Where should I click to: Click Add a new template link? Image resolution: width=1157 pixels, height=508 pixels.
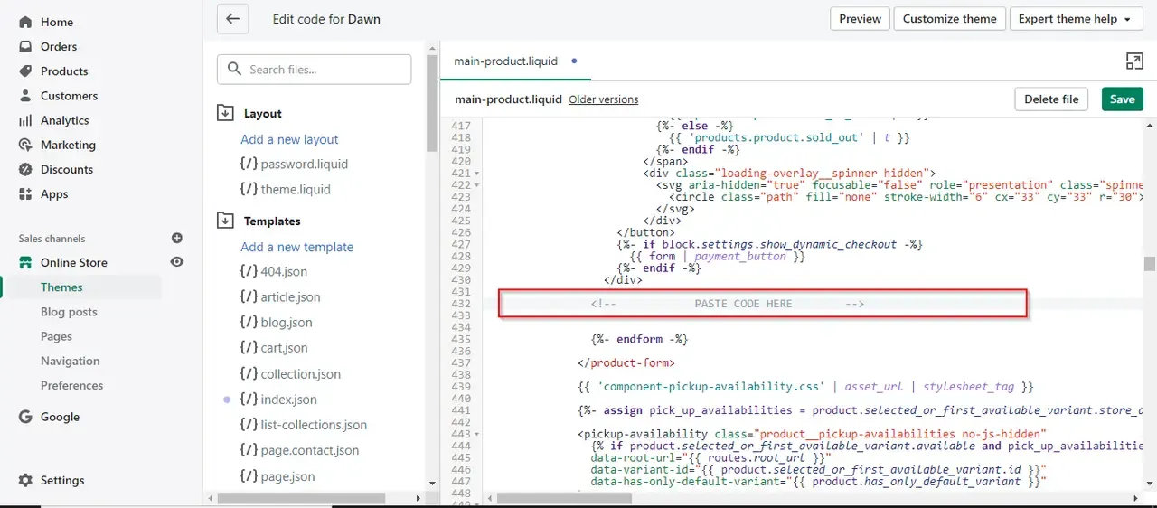coord(296,247)
